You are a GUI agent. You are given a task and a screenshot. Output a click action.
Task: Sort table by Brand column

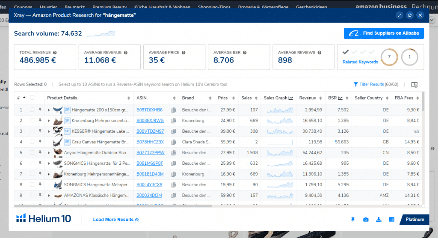click(x=210, y=98)
